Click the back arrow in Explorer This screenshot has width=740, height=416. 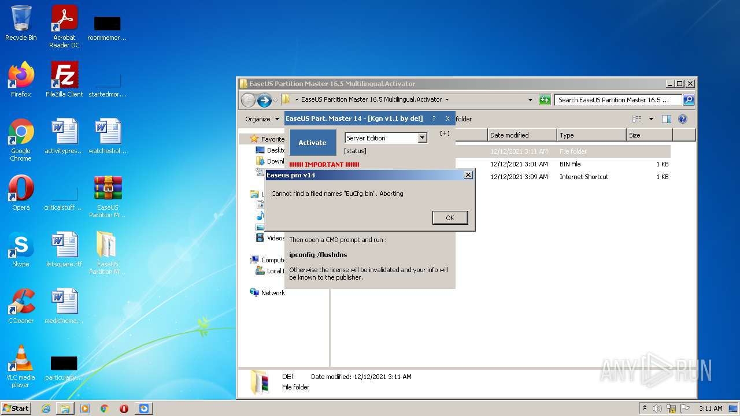coord(248,100)
